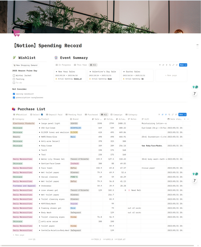Click + New page row below table
Image resolution: width=201 pixels, height=247 pixels.
pyautogui.click(x=18, y=235)
